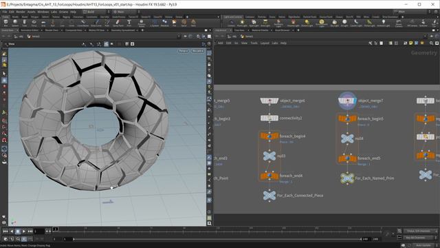Screen dimensions: 440x248
Task: Select the Font shelf tool
Action: (x=129, y=23)
